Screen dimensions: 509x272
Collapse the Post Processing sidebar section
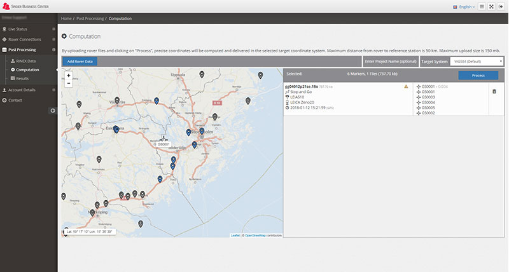[x=29, y=50]
